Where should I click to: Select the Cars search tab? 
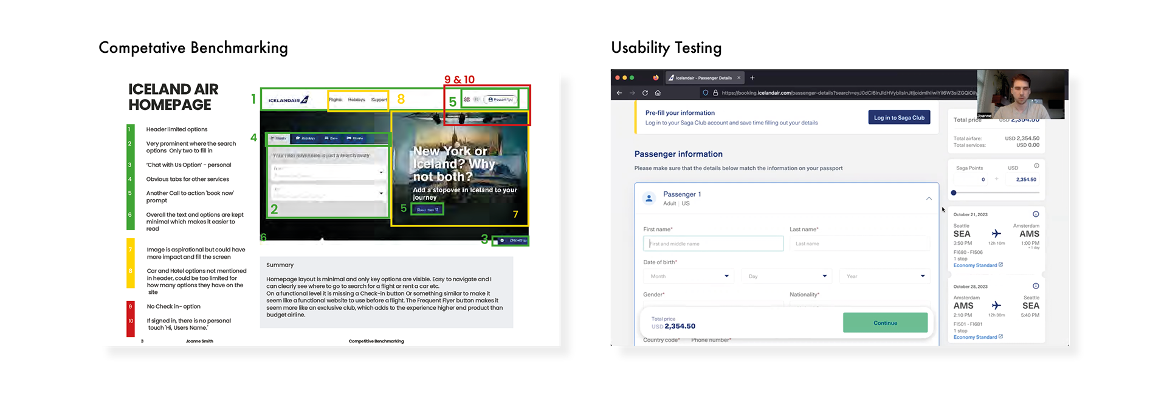point(331,138)
